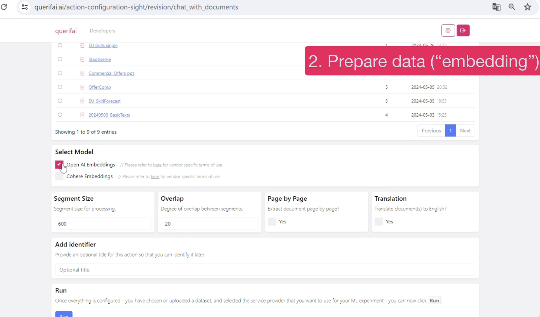Go to the Next page of entries
This screenshot has height=317, width=540.
(465, 131)
